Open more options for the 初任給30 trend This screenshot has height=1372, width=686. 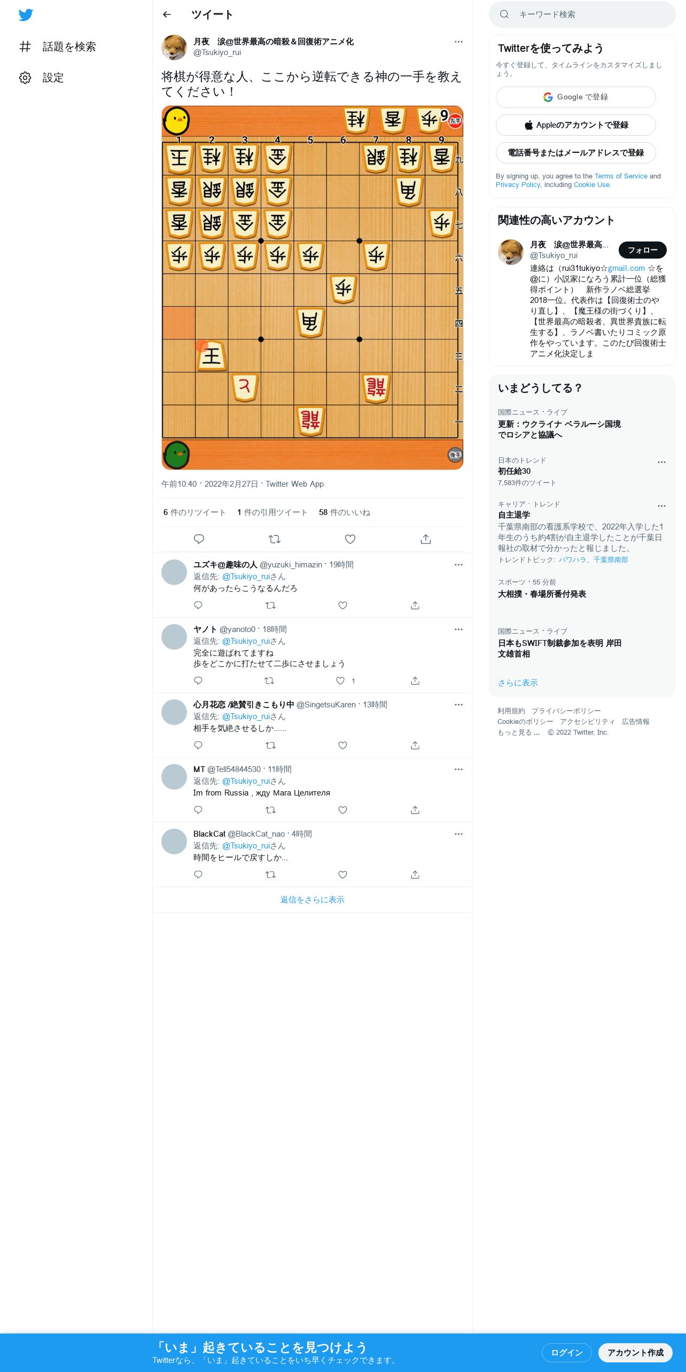[x=661, y=462]
